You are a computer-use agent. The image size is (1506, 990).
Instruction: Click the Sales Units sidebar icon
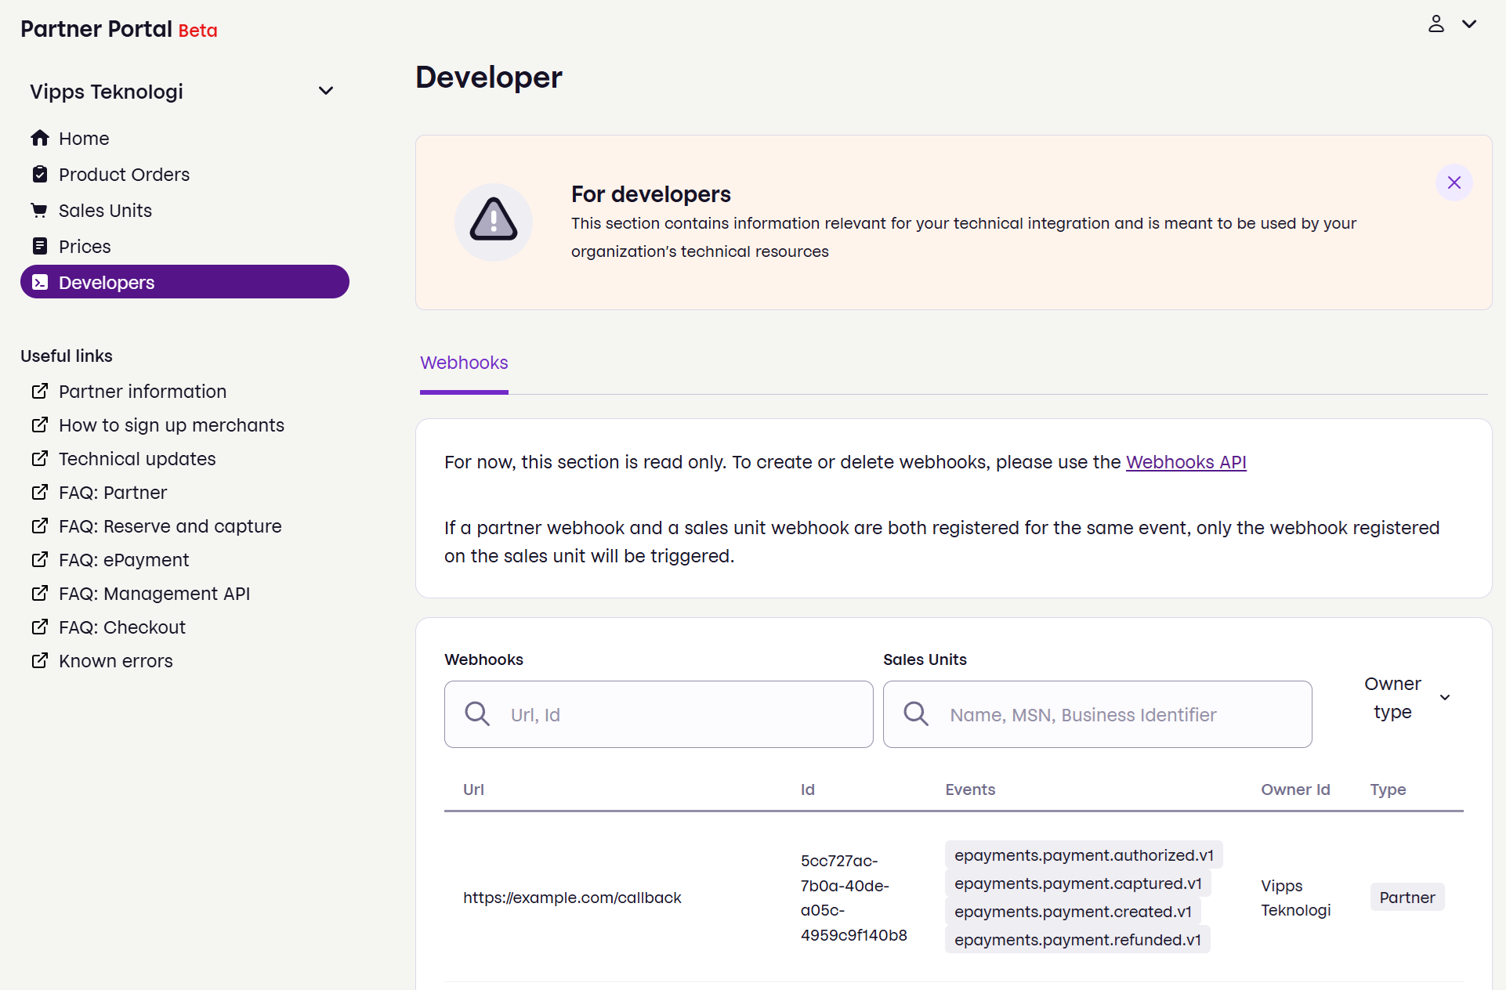click(40, 210)
